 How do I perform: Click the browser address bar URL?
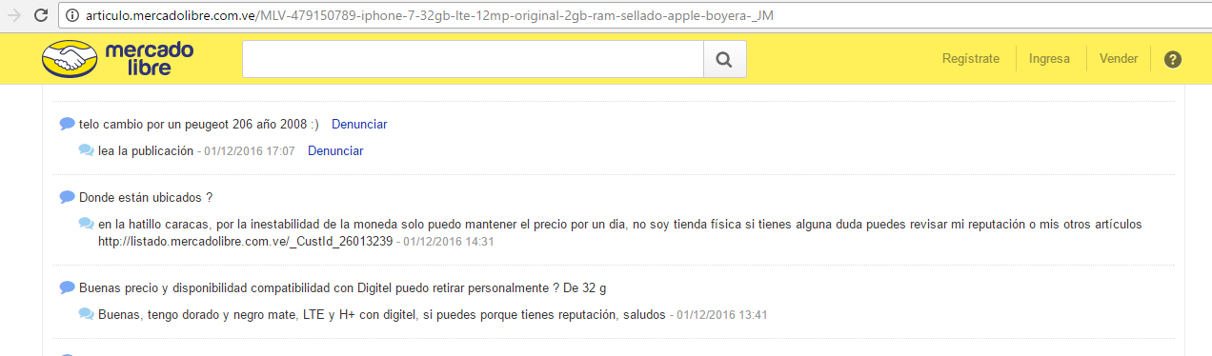430,15
